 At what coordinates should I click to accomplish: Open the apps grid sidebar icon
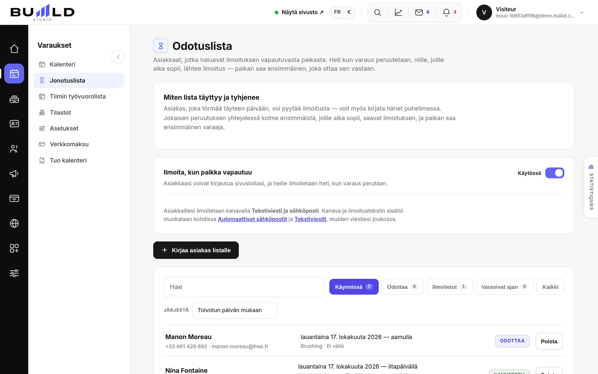point(14,249)
